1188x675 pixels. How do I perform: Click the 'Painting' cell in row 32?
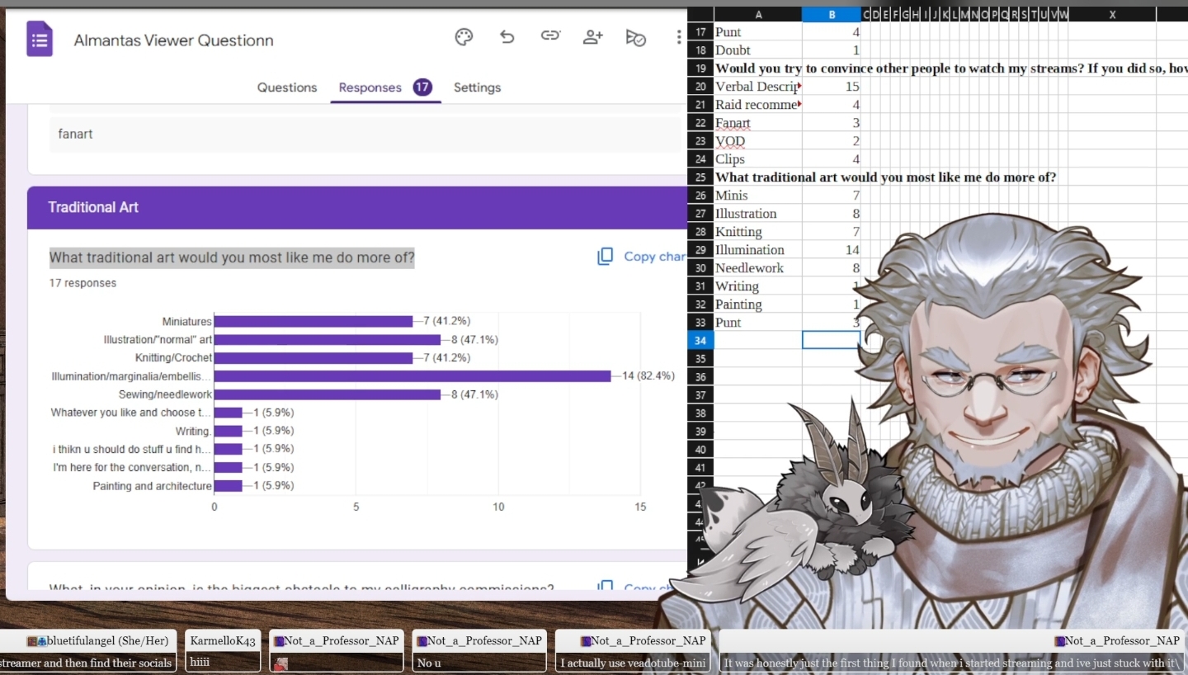click(x=758, y=304)
